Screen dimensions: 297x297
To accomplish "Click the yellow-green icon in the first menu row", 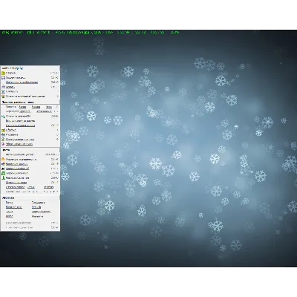I will [3, 73].
